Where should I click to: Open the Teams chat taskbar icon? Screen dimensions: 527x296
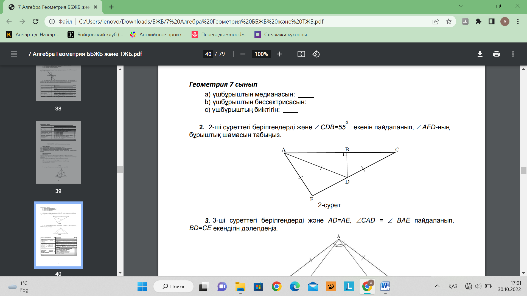pos(222,286)
